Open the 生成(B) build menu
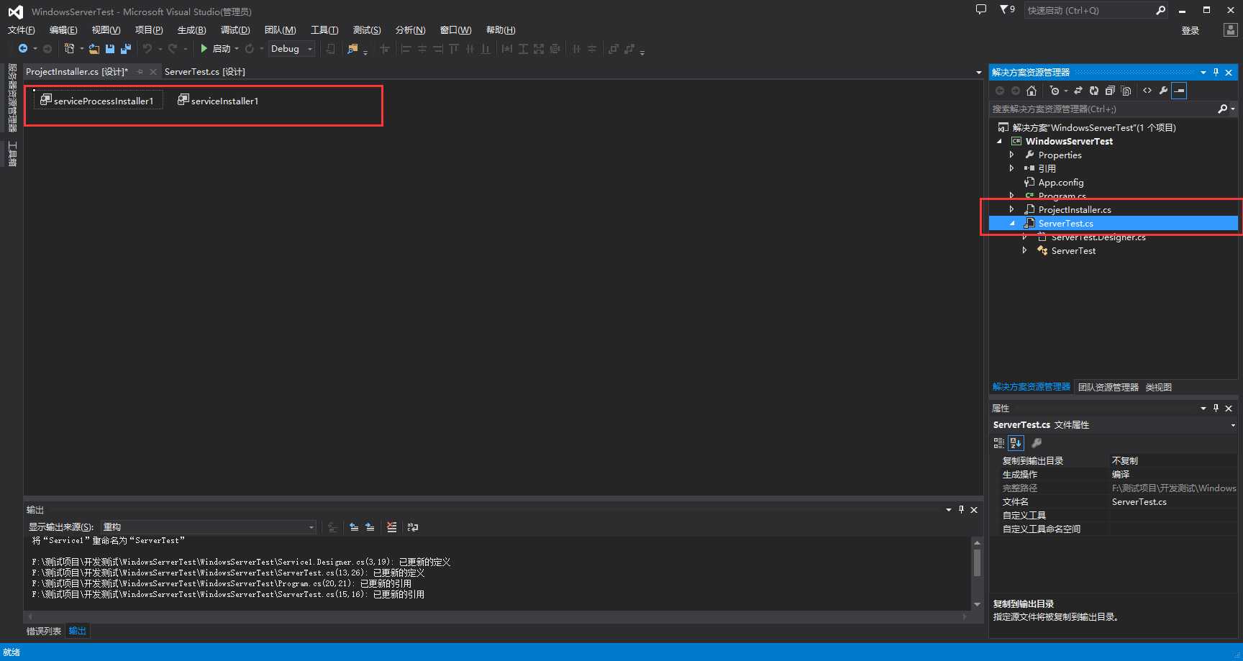 click(x=191, y=30)
